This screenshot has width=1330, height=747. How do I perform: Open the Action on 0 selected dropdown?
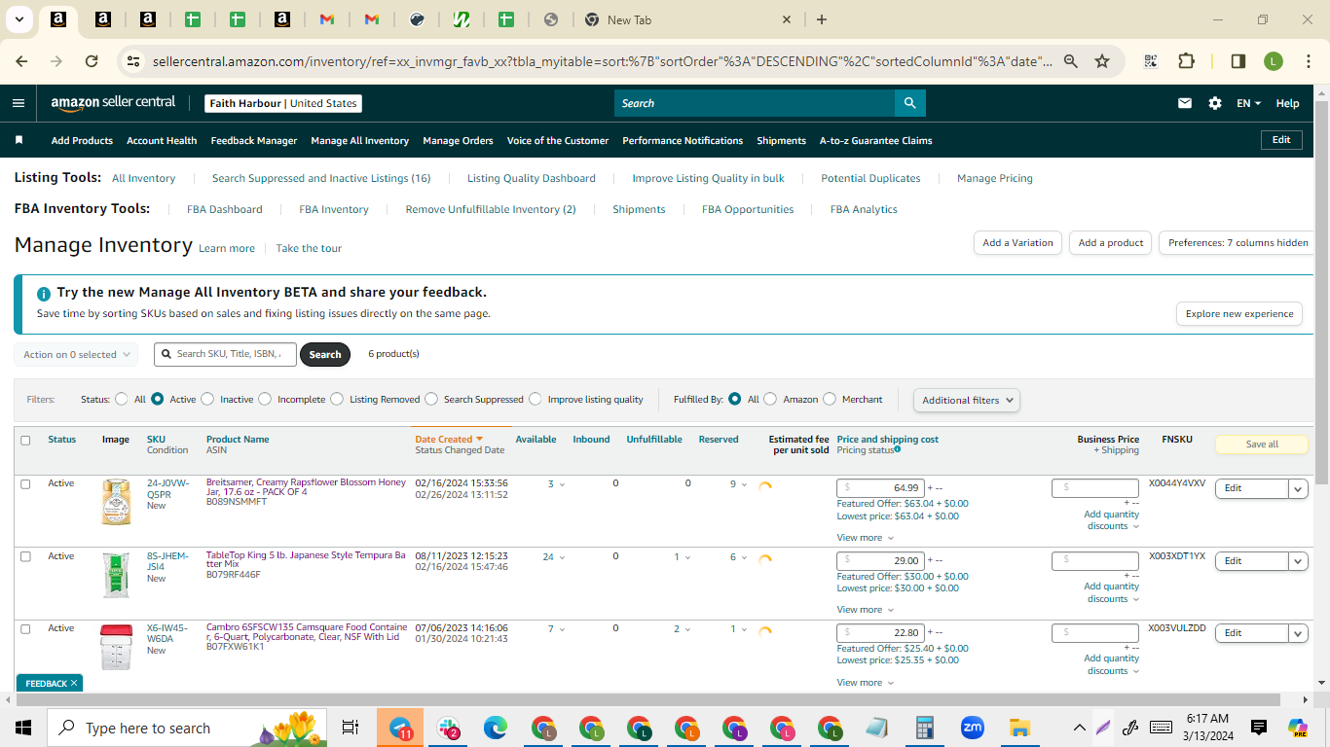tap(76, 354)
